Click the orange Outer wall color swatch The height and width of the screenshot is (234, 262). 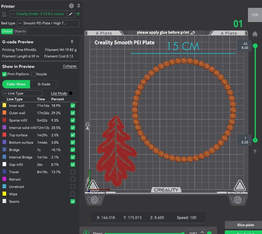[x=4, y=113]
